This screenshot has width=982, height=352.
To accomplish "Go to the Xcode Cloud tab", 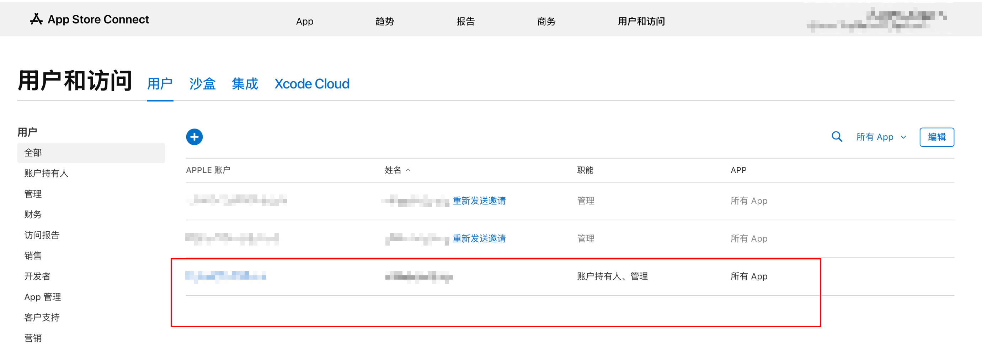I will [311, 84].
